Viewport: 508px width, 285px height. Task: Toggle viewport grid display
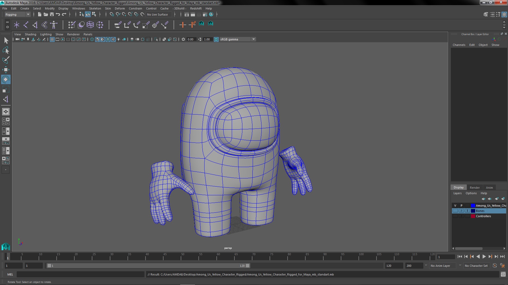pos(52,39)
